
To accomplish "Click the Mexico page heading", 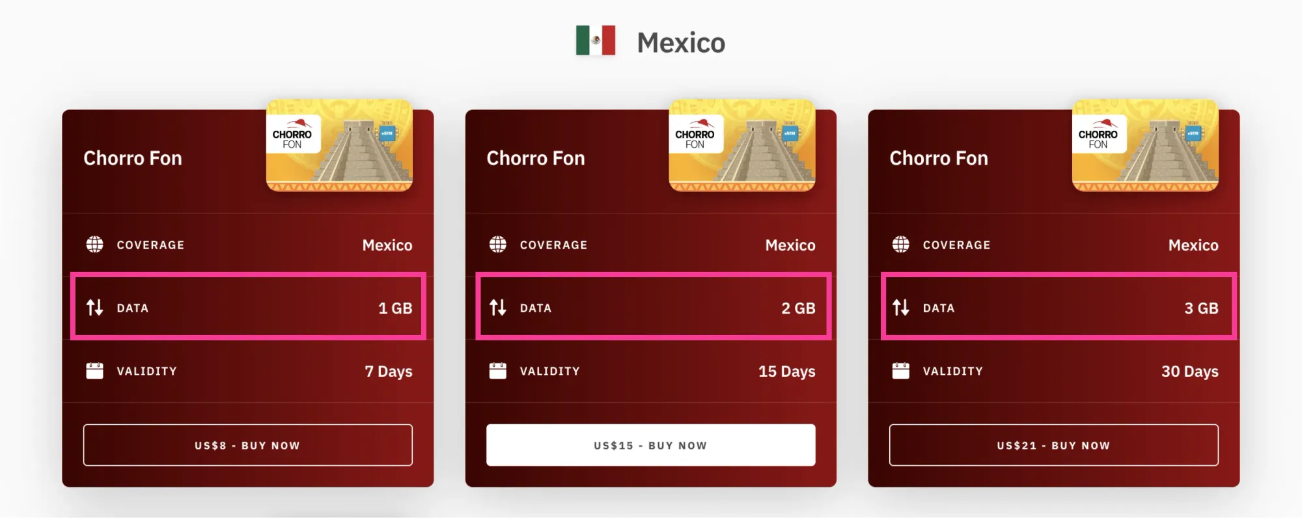I will (681, 43).
